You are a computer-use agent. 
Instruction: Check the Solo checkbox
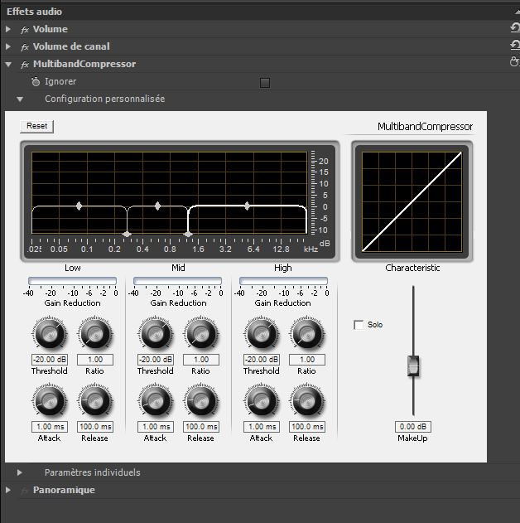(x=359, y=325)
